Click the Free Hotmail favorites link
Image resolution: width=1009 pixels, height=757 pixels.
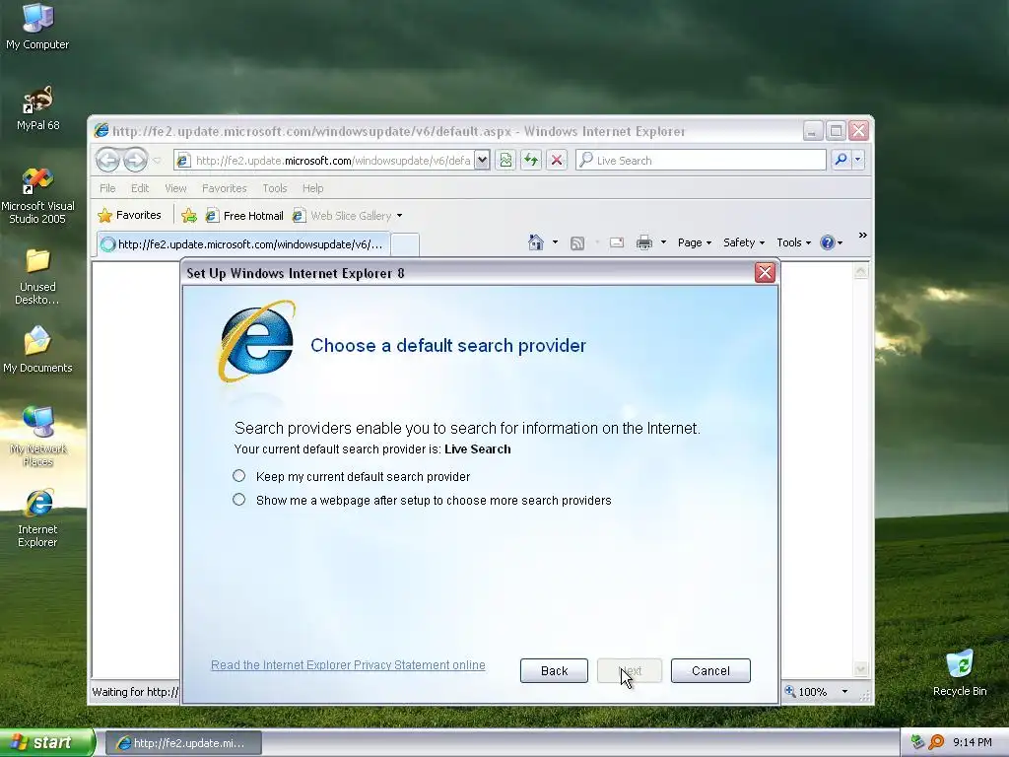244,216
